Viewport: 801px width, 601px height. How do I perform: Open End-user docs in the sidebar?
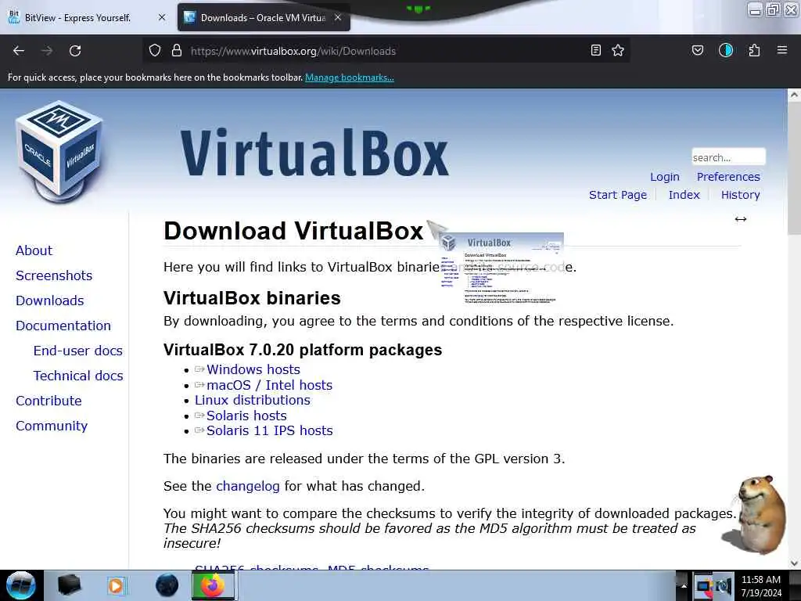coord(77,351)
